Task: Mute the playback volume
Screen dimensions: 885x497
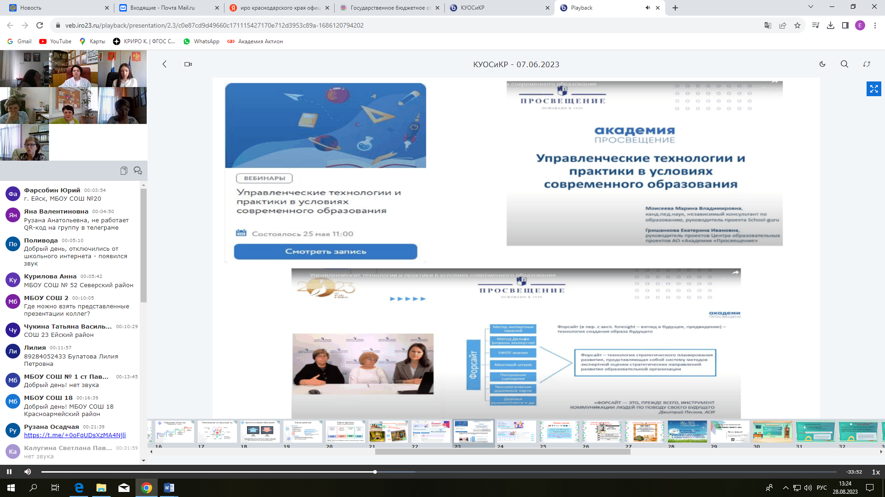Action: pyautogui.click(x=28, y=472)
